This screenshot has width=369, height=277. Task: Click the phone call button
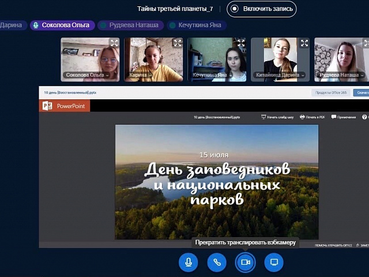217,262
